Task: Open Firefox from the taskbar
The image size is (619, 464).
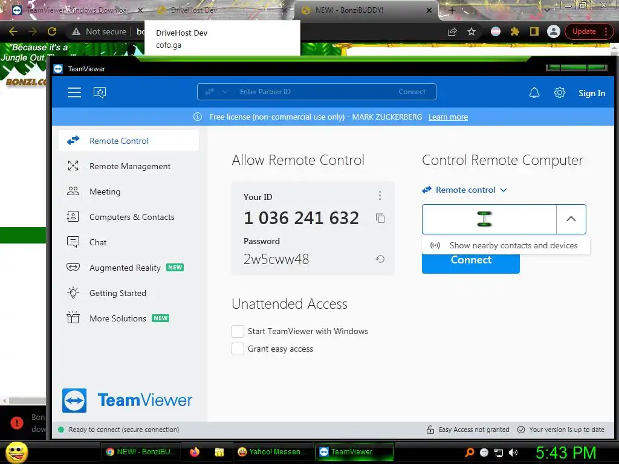Action: click(x=195, y=452)
